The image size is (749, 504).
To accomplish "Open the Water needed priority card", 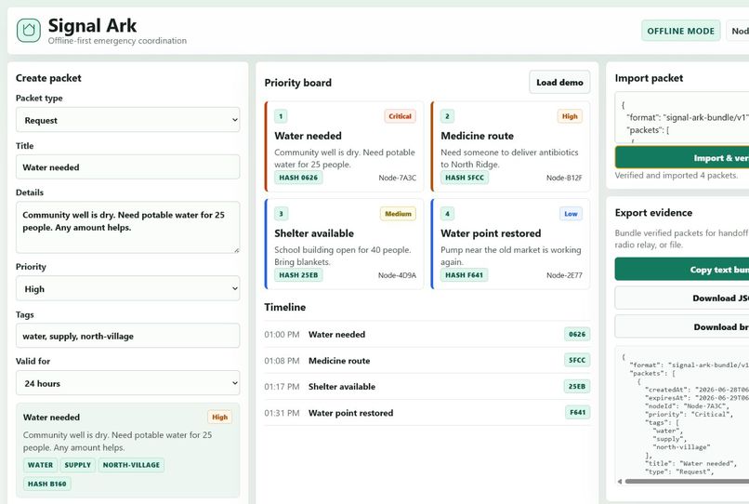I will point(345,146).
